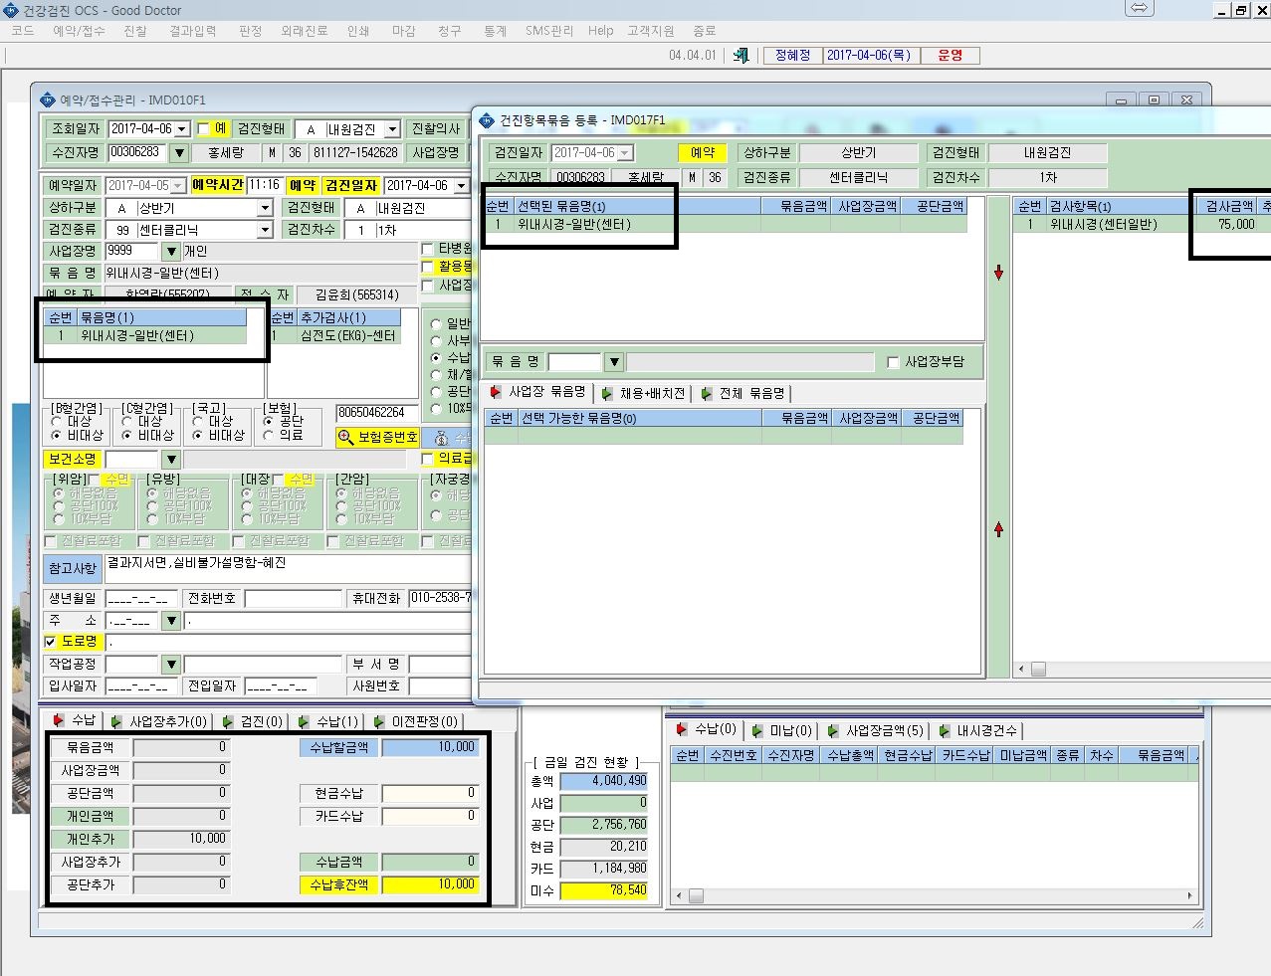Toggle the 도로명 checkbox
The height and width of the screenshot is (976, 1271).
pos(51,642)
